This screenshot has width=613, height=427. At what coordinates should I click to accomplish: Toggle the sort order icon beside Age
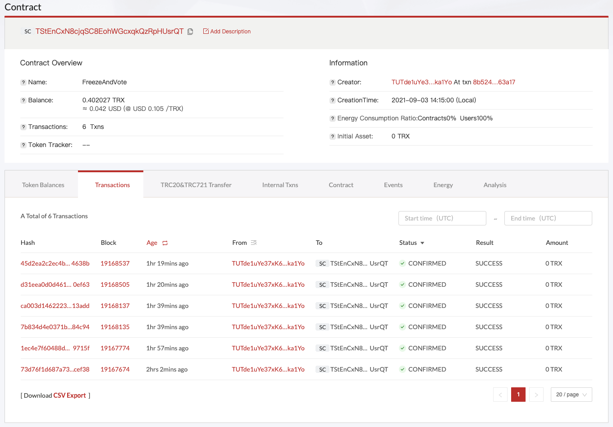(x=164, y=243)
